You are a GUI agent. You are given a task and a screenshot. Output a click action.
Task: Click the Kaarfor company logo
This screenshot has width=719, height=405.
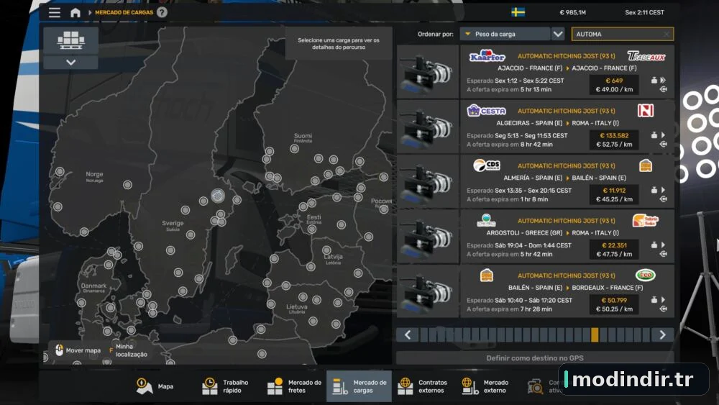click(487, 56)
